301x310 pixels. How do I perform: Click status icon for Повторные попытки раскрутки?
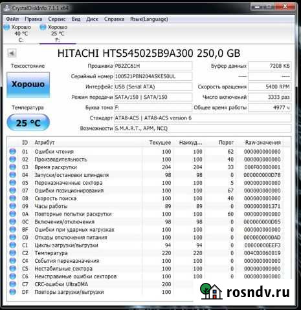pyautogui.click(x=13, y=214)
